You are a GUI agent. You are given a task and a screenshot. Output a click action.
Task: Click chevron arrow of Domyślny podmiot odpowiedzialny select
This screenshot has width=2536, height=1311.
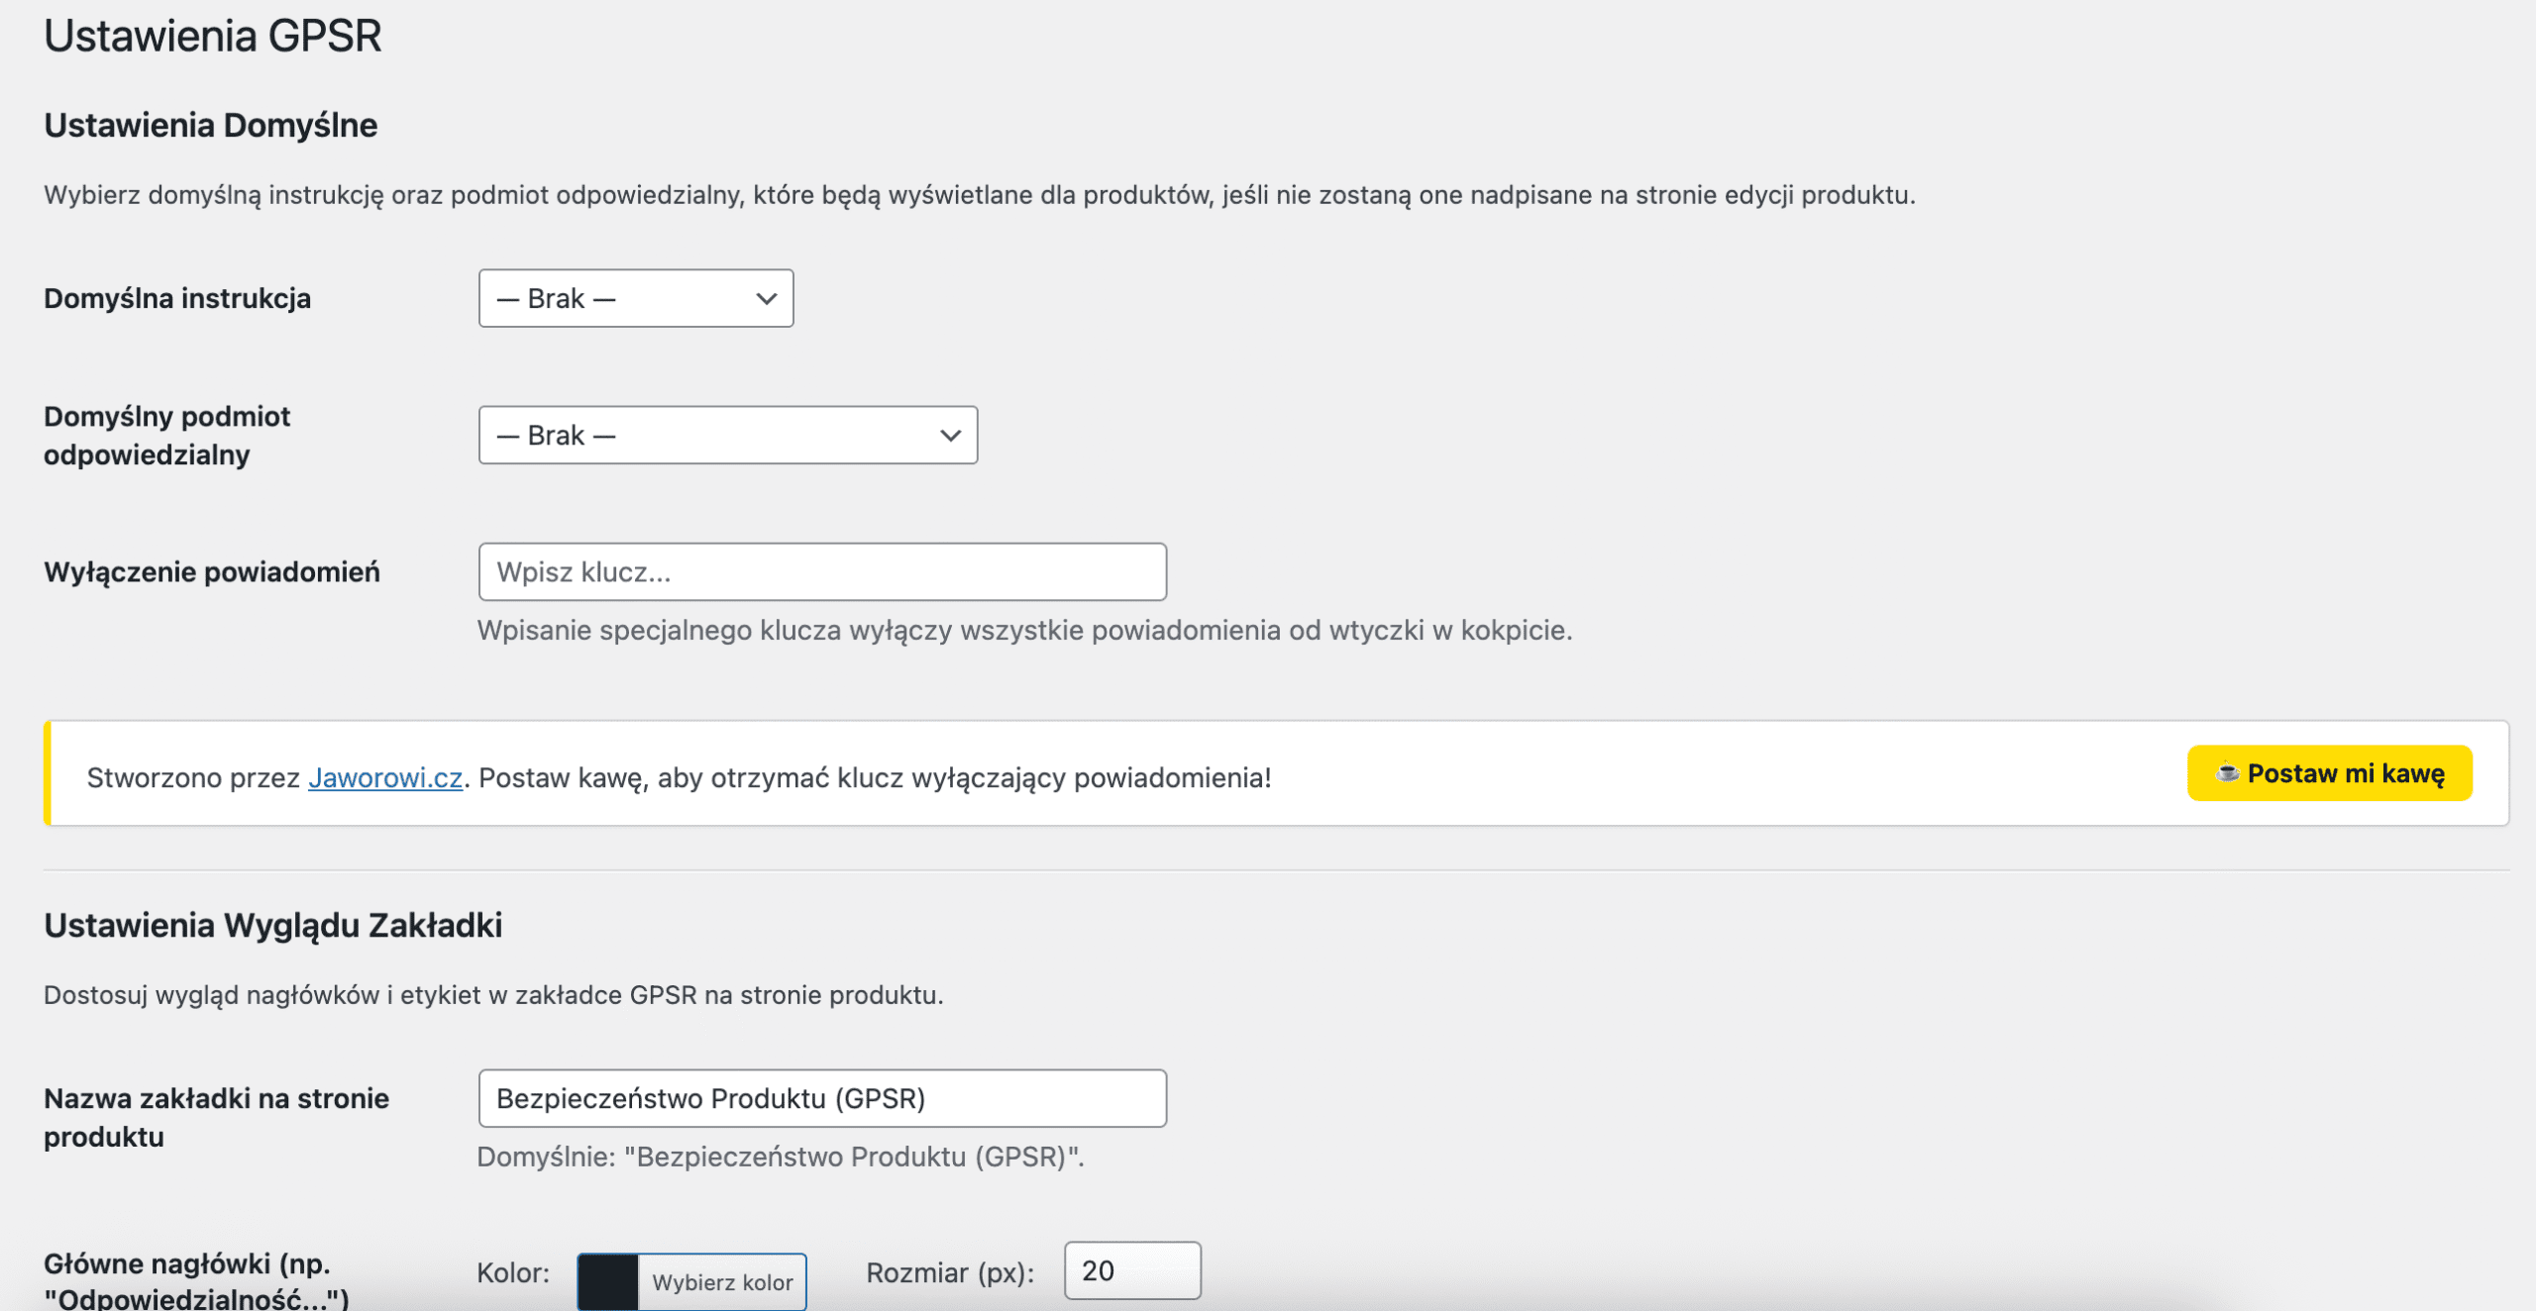point(950,436)
